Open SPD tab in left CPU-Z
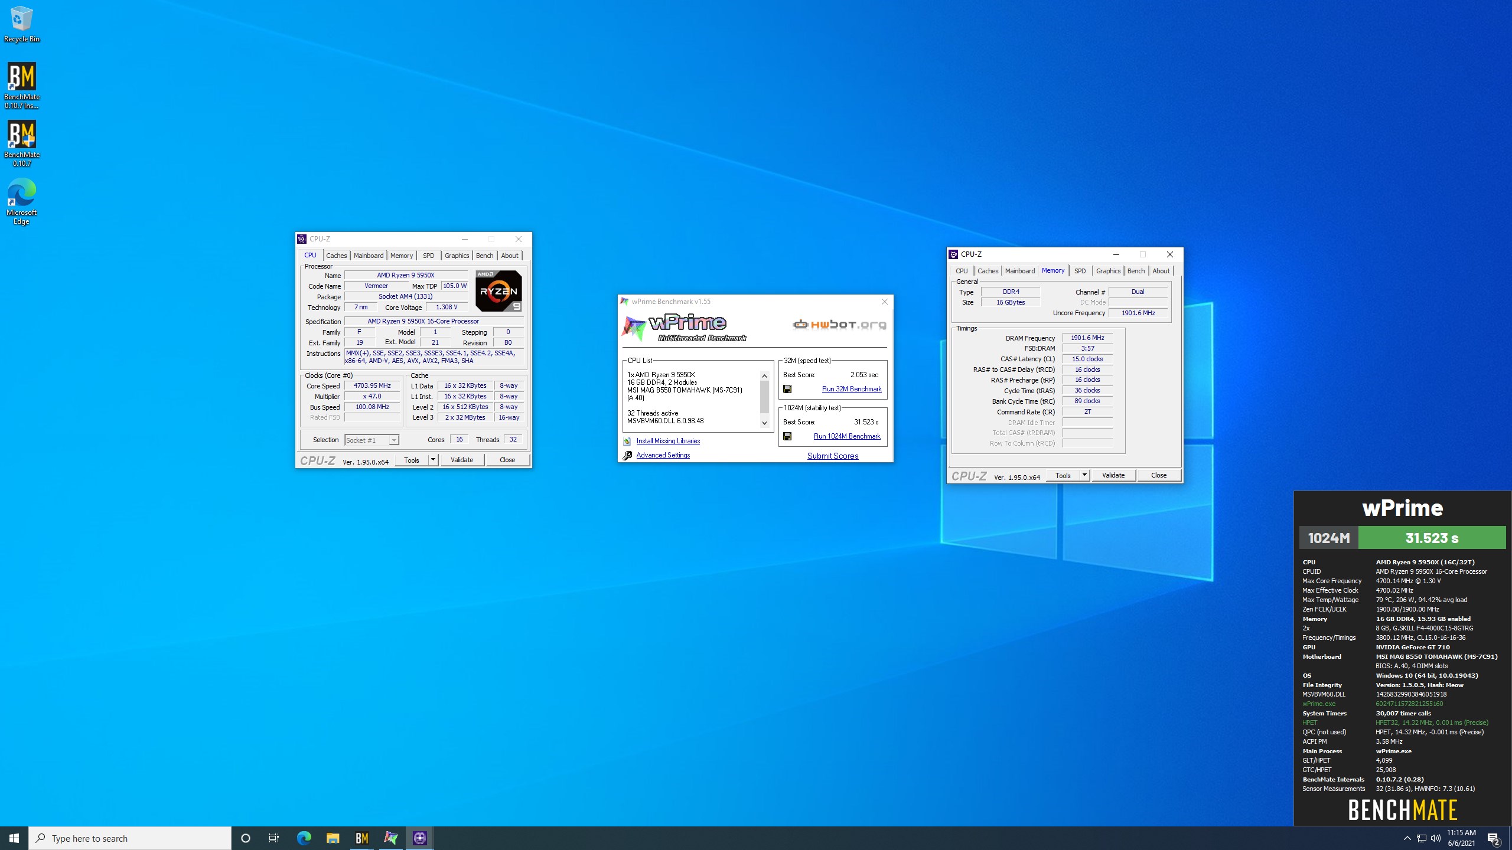Image resolution: width=1512 pixels, height=850 pixels. (429, 256)
